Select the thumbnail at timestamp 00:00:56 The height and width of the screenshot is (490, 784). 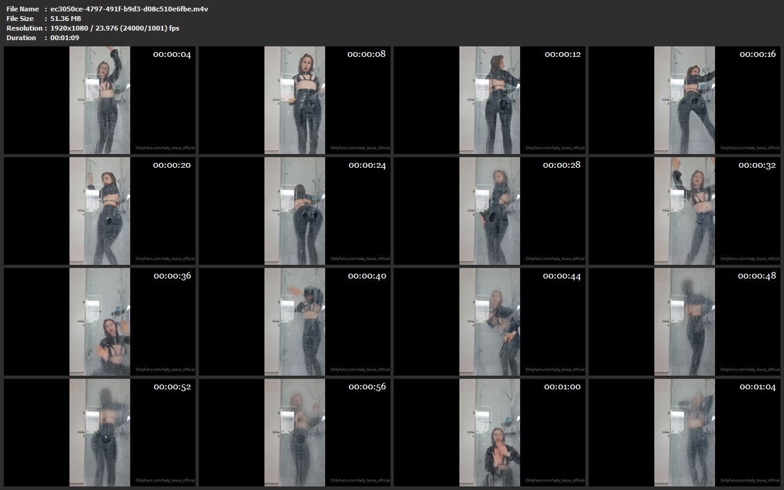295,432
